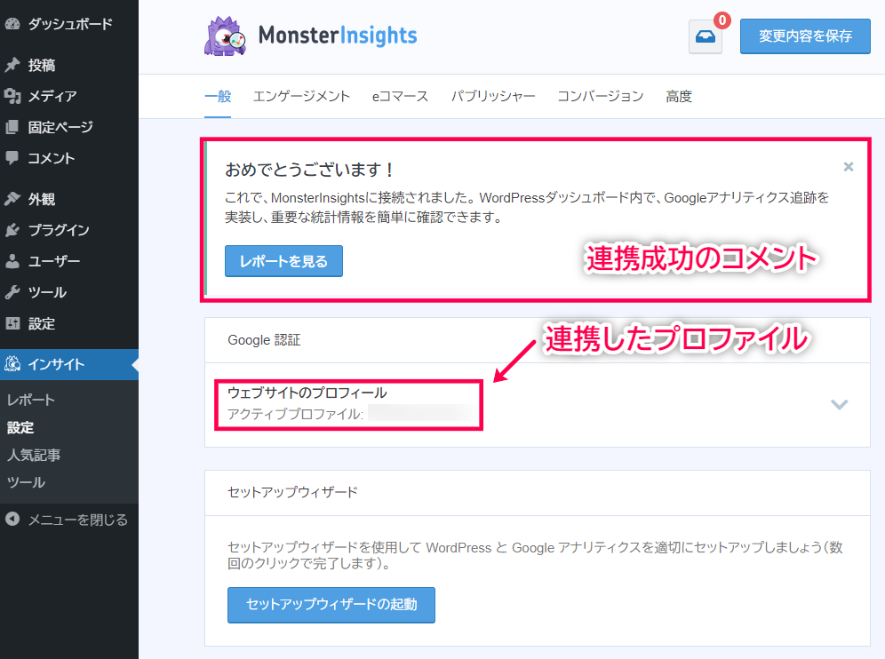Screen dimensions: 885x659
Task: Click the レポートを見る button
Action: pyautogui.click(x=284, y=261)
